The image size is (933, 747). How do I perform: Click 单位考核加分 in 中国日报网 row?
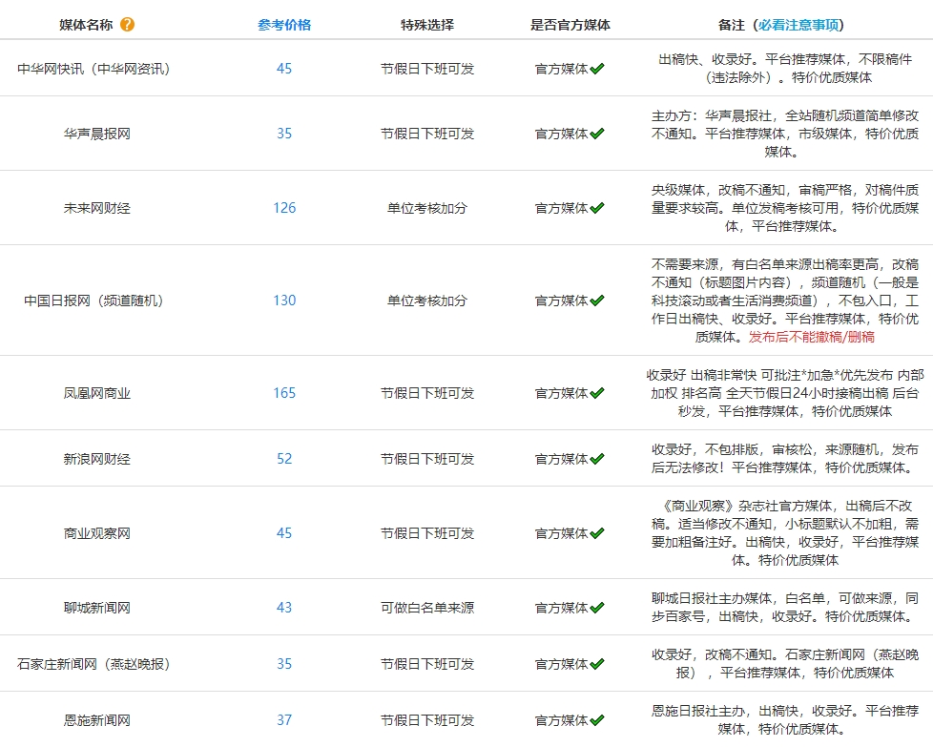click(x=427, y=301)
